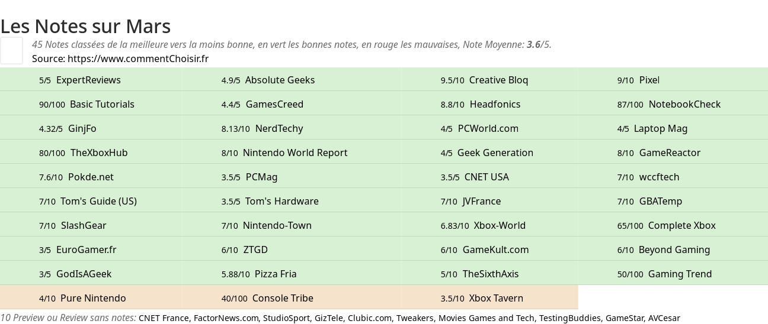Click the Les Notes sur Mars heading

pyautogui.click(x=85, y=26)
